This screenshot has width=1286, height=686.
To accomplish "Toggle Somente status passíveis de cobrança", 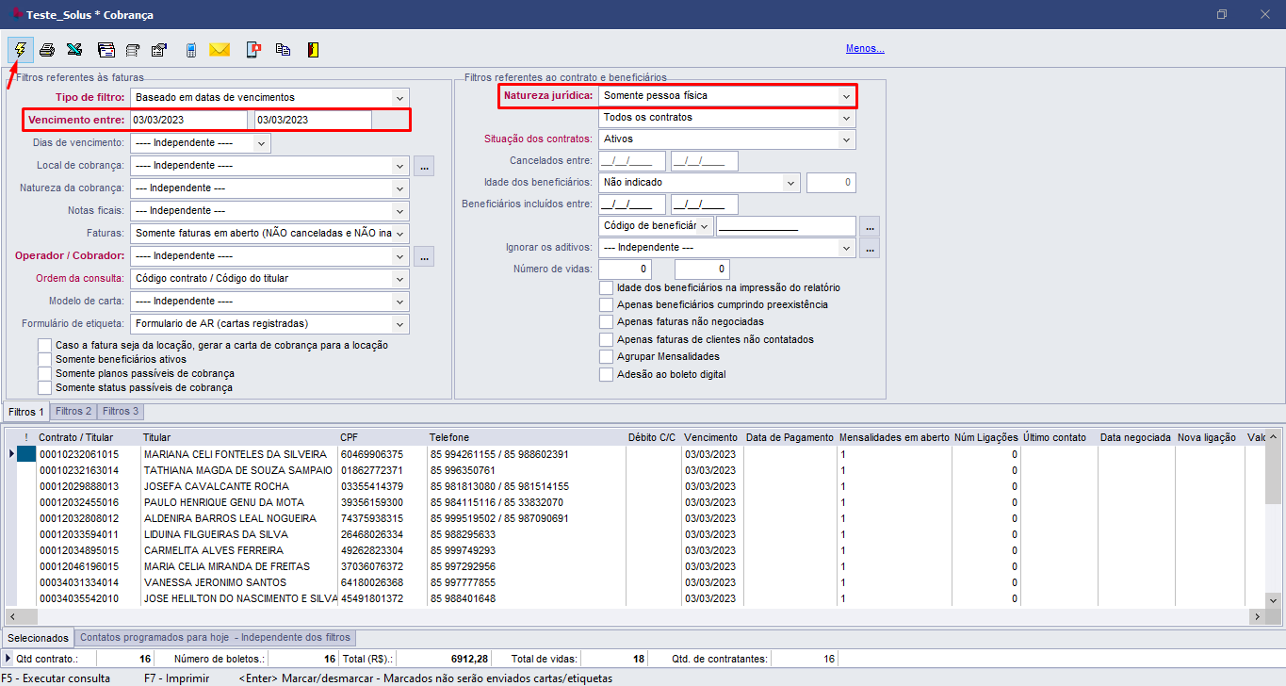I will (x=45, y=387).
